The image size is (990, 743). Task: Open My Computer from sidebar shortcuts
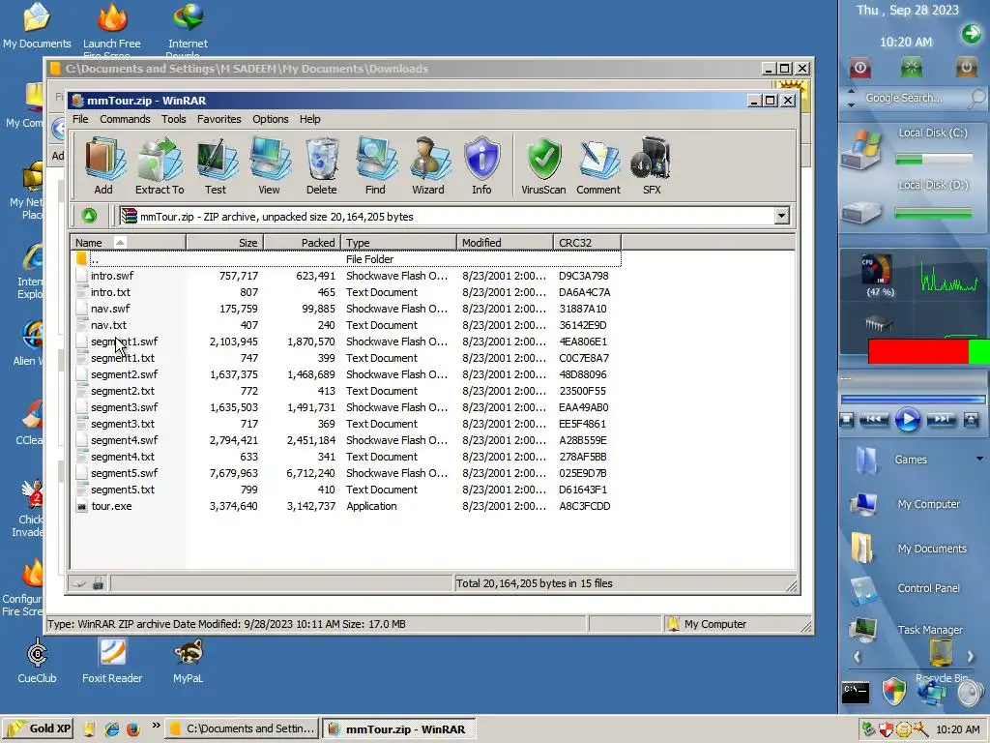coord(907,504)
